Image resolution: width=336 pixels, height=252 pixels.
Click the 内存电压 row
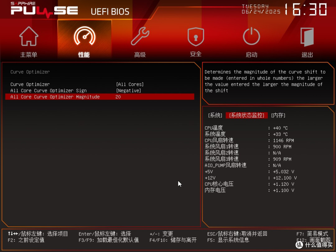pyautogui.click(x=249, y=190)
